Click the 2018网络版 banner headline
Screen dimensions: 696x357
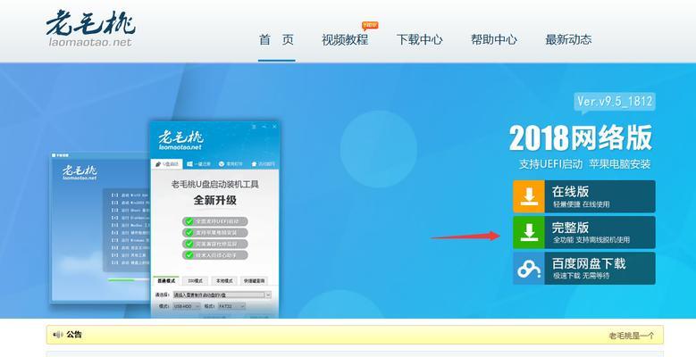(x=581, y=138)
